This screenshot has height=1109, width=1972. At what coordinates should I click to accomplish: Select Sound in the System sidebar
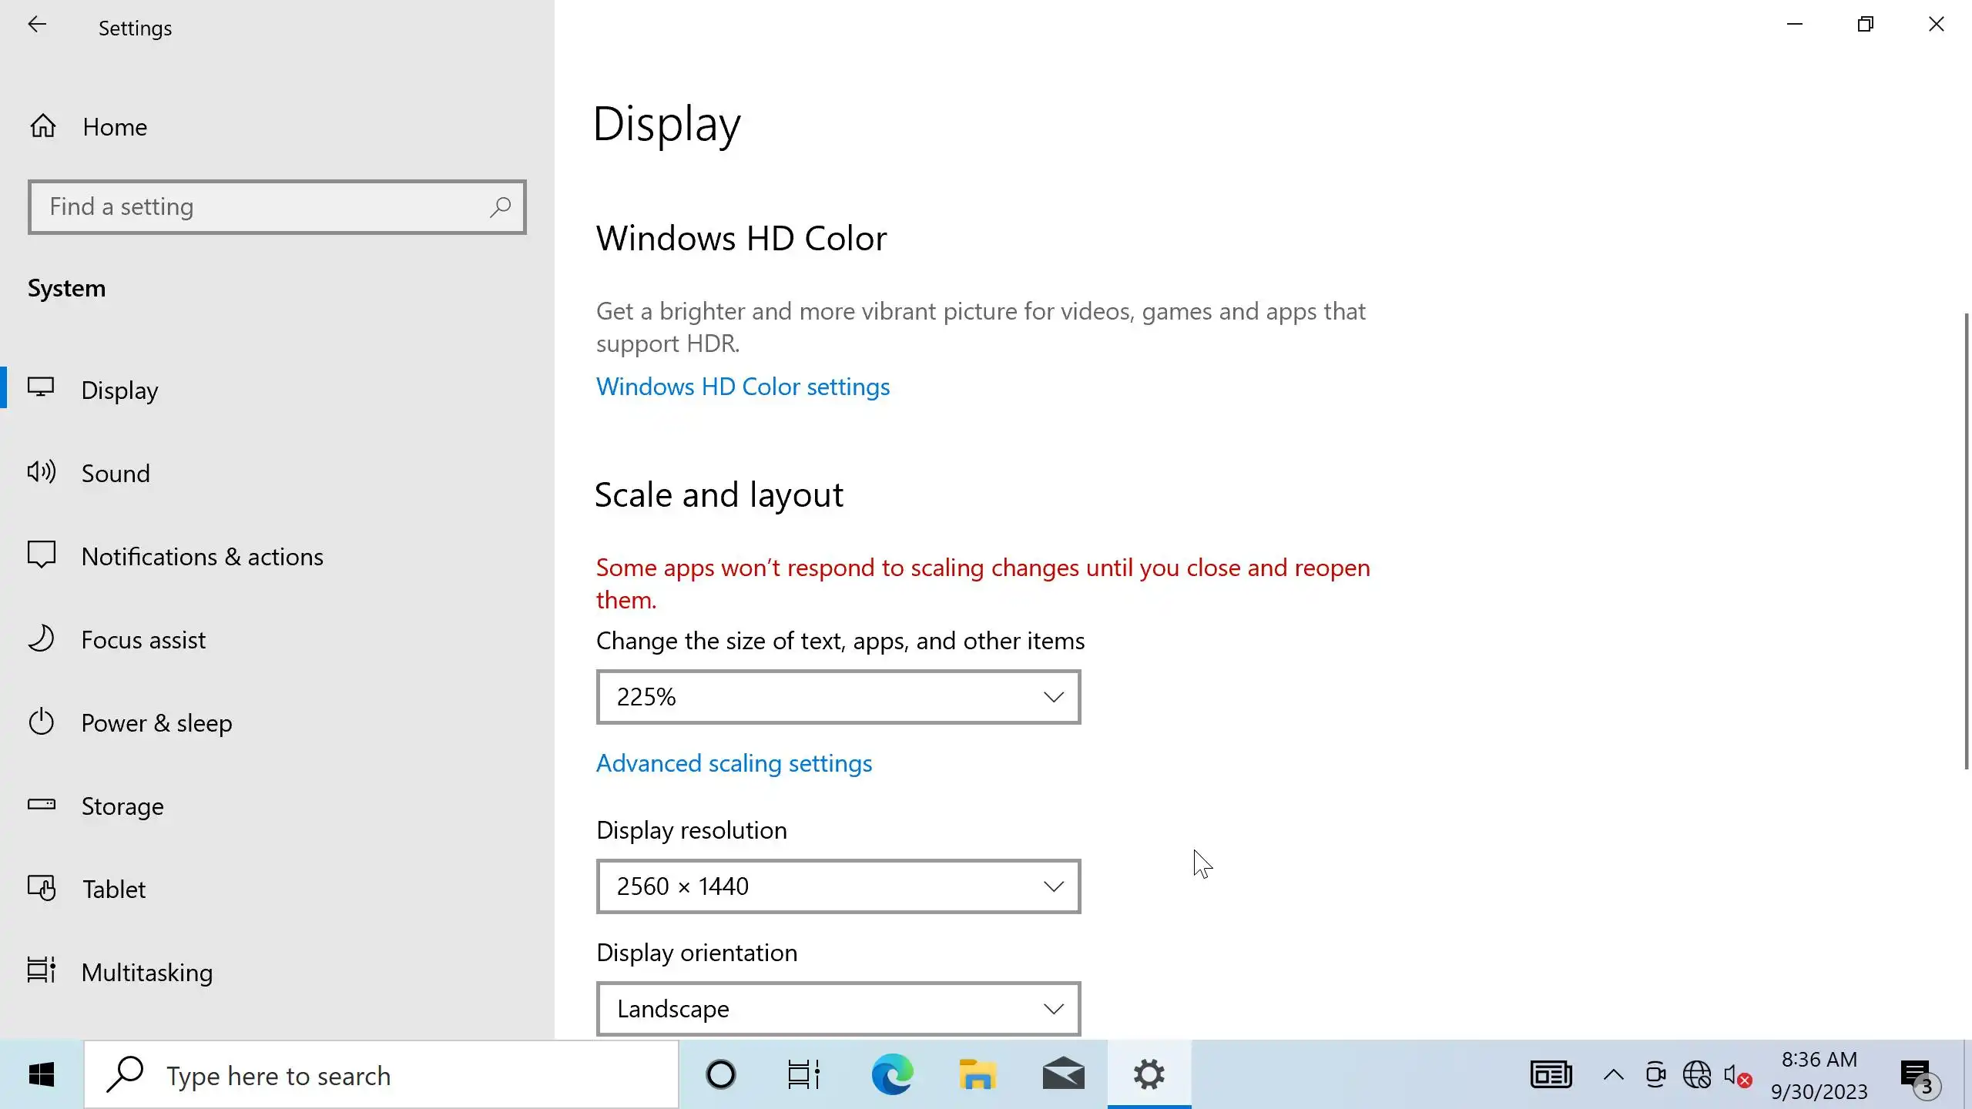[116, 473]
